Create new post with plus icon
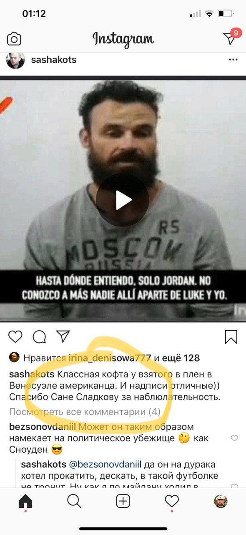 click(123, 501)
